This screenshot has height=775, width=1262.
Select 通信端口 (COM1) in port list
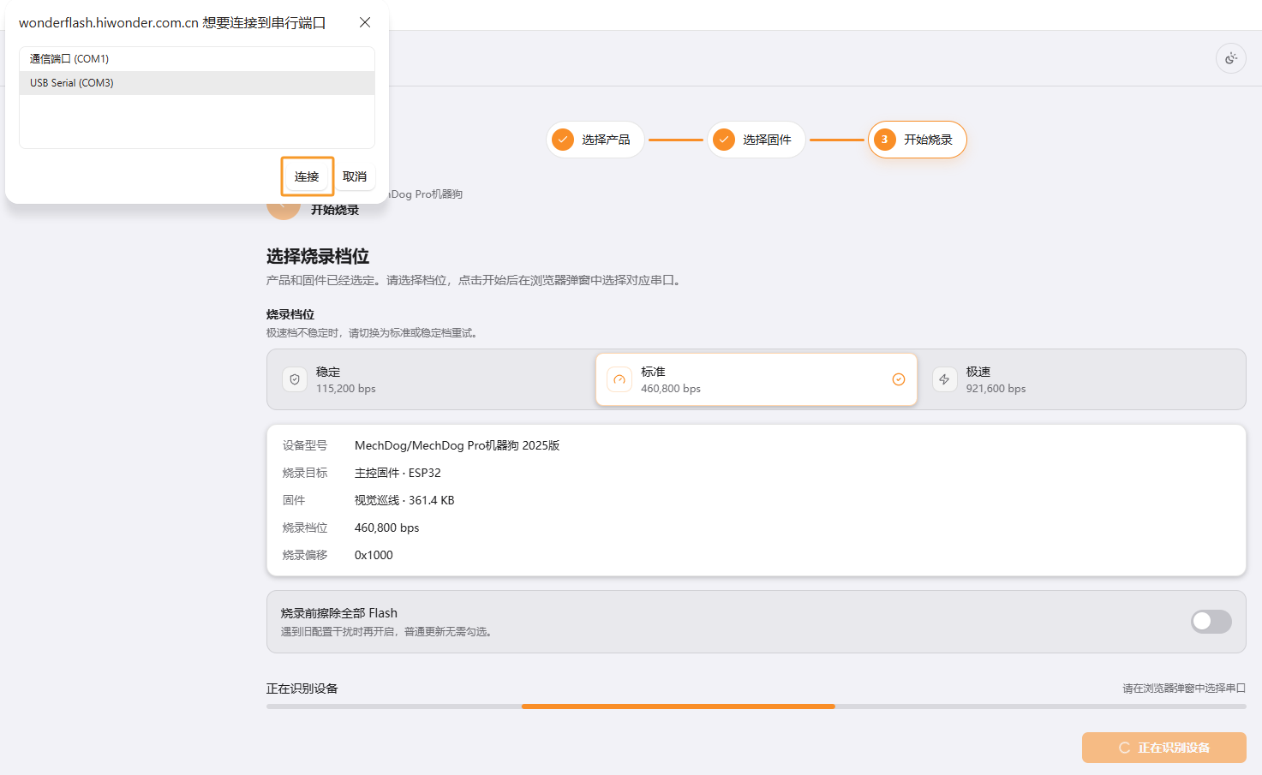point(197,59)
